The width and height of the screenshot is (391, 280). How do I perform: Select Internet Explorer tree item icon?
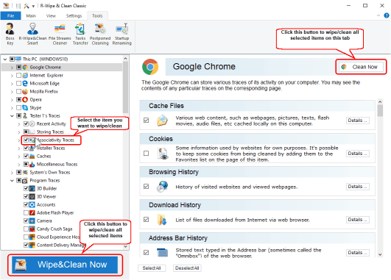pos(25,76)
